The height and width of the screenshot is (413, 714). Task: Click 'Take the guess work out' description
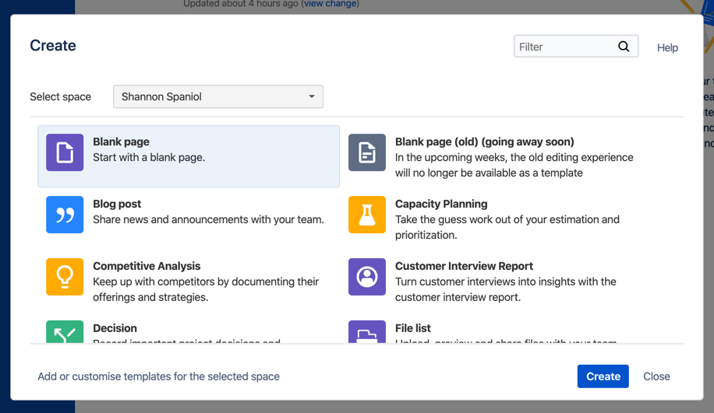click(x=507, y=227)
